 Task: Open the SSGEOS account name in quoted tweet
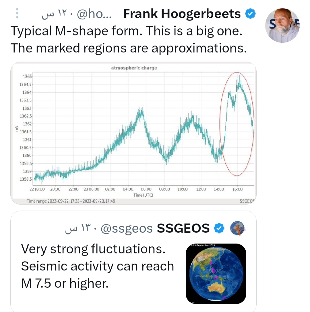click(183, 228)
